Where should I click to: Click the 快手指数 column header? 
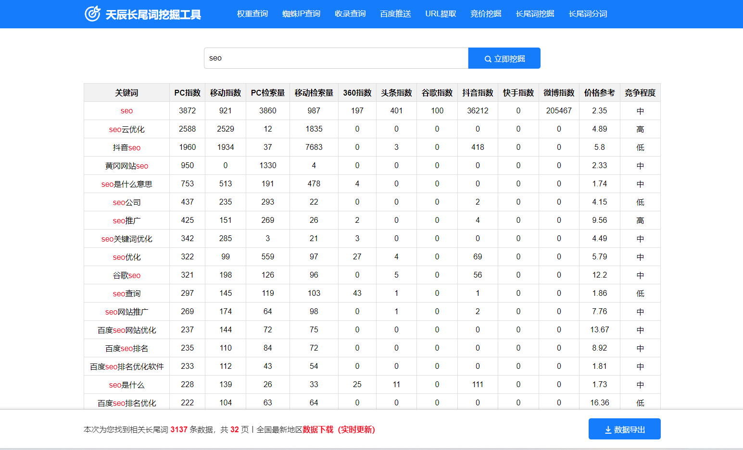(518, 93)
